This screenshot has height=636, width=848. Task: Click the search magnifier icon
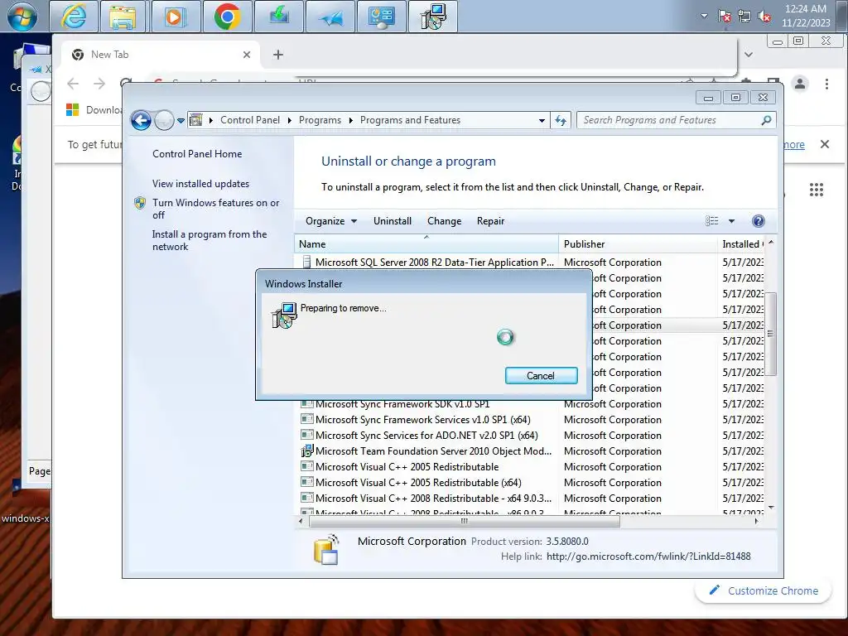pos(766,120)
